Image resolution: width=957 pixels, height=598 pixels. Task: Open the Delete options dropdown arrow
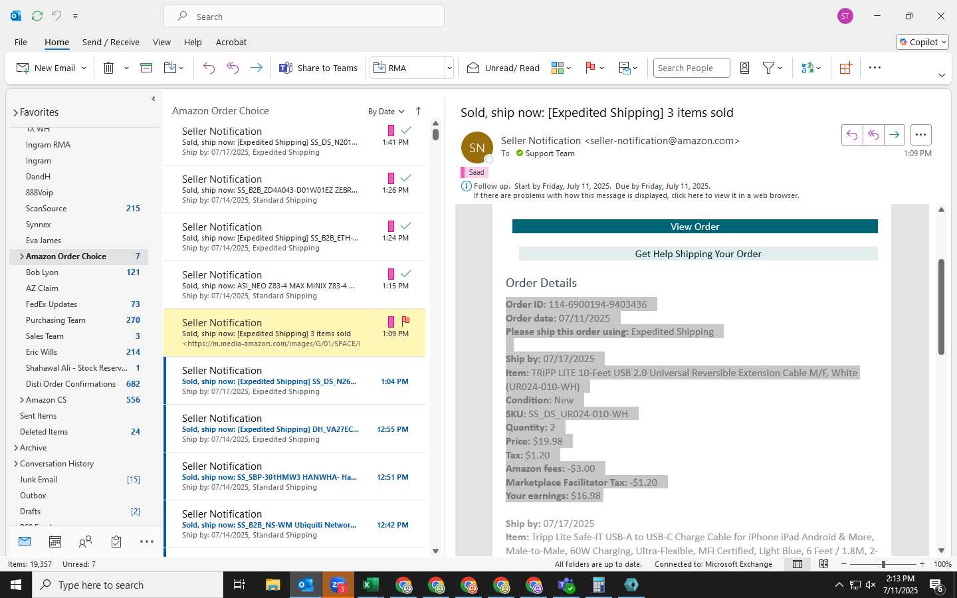(126, 68)
